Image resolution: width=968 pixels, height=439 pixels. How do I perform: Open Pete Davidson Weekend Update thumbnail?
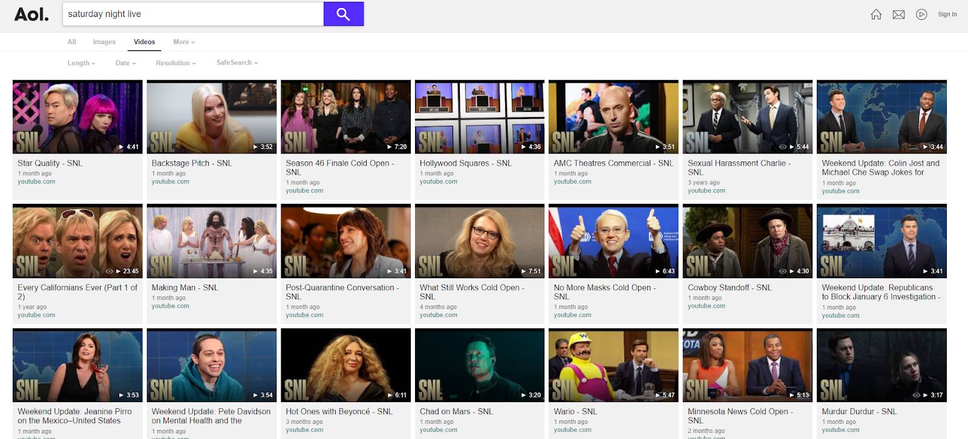click(212, 365)
